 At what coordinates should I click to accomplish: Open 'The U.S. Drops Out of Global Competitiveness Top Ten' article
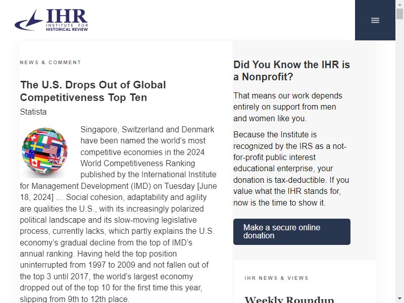[93, 91]
